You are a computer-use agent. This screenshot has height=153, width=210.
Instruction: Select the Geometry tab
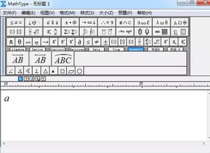click(136, 49)
